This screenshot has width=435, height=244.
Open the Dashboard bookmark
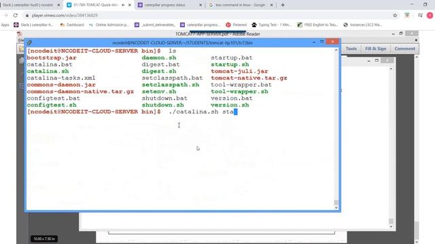pyautogui.click(x=72, y=25)
